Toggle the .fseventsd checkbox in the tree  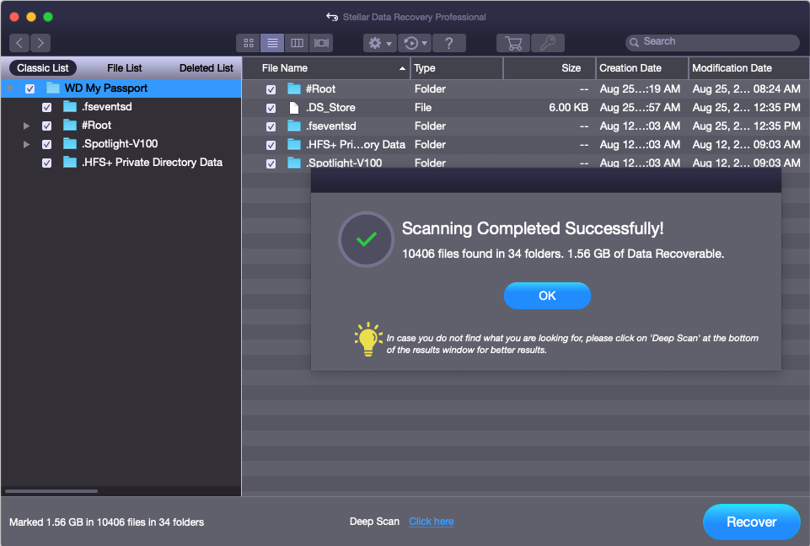(47, 107)
